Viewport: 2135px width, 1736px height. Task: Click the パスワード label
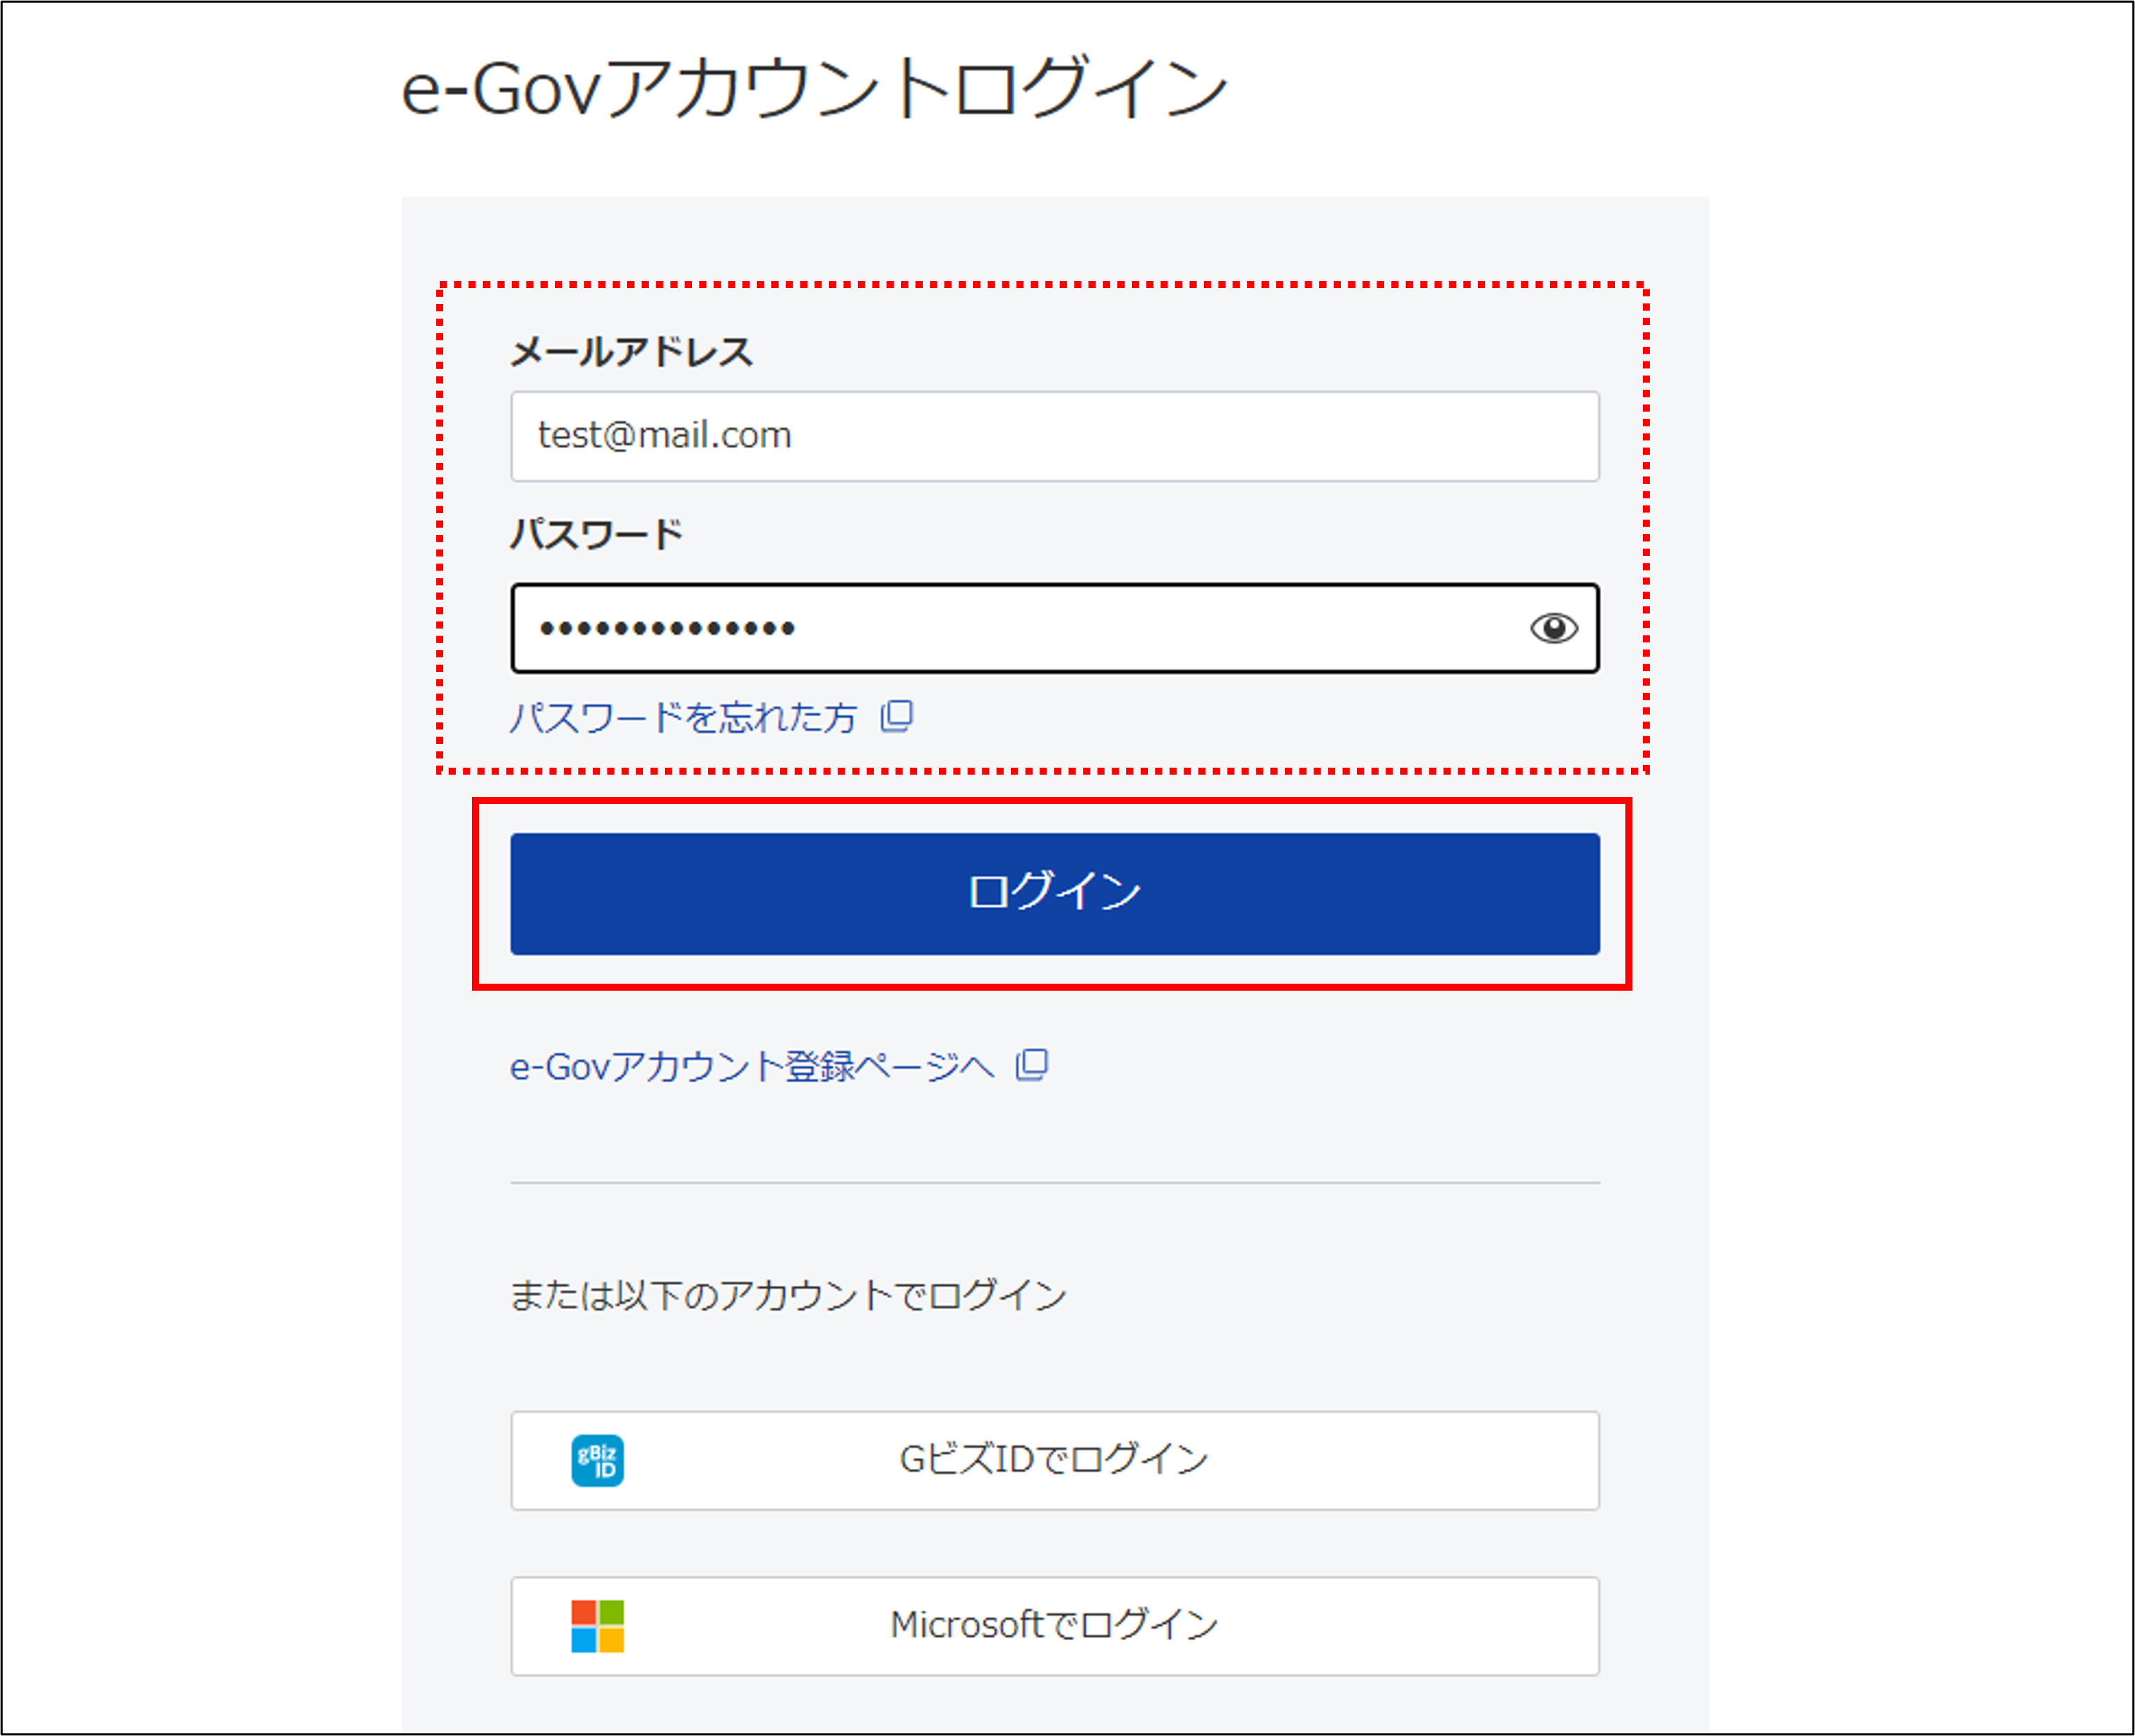point(597,534)
